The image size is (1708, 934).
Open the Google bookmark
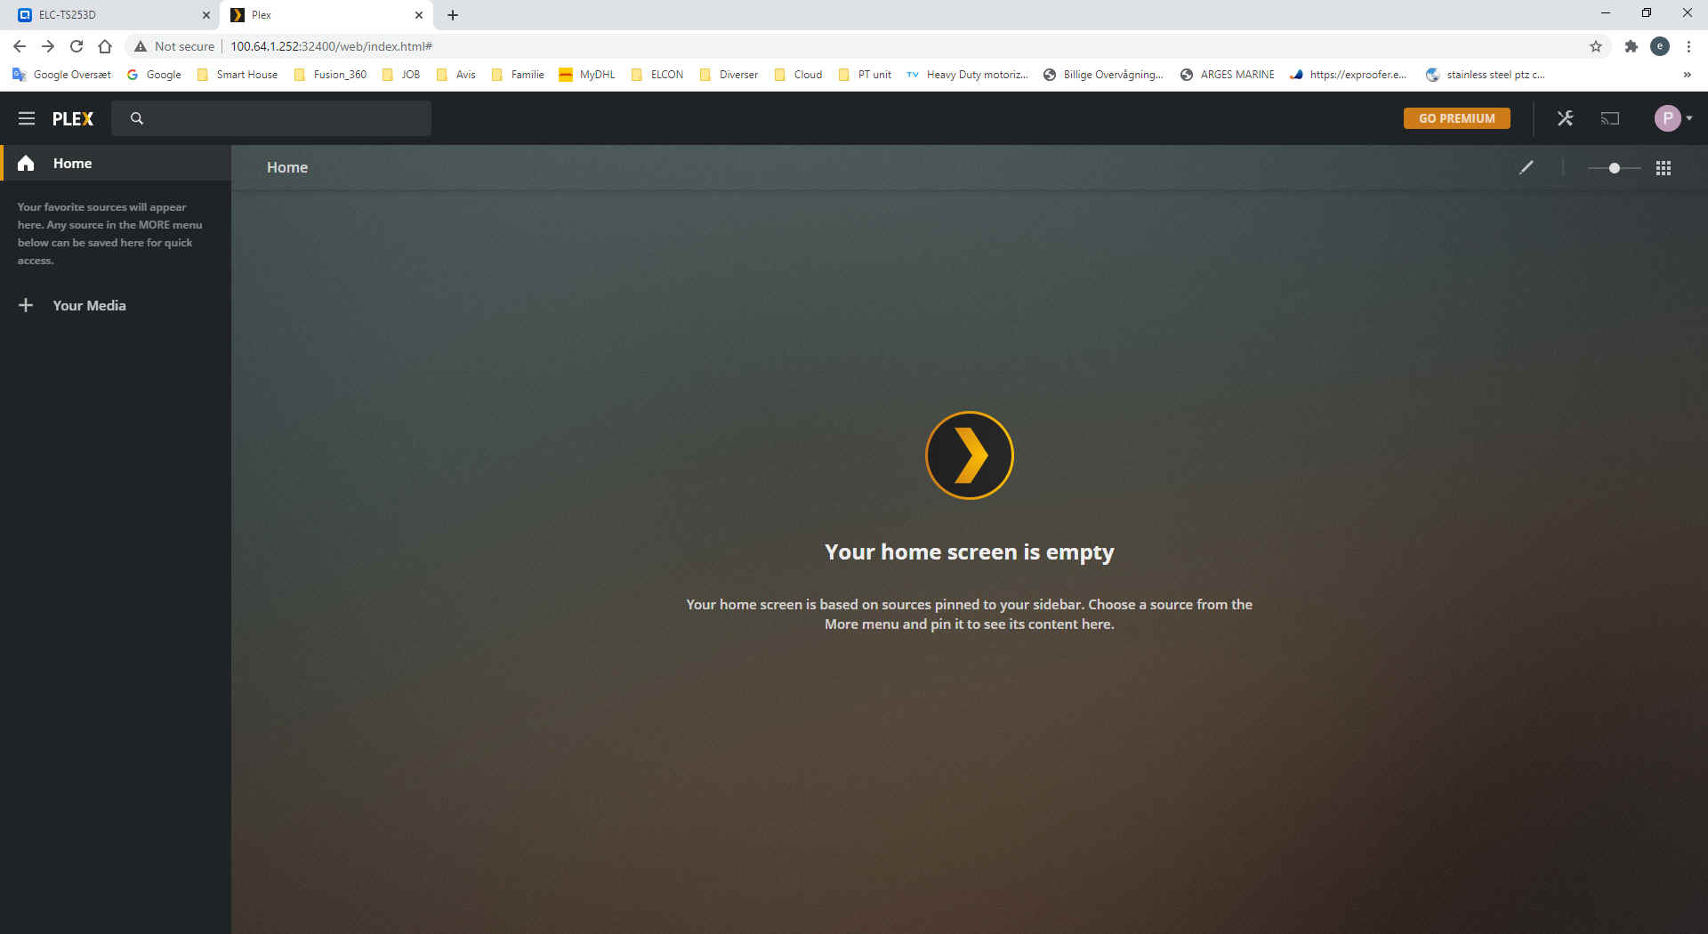coord(154,75)
